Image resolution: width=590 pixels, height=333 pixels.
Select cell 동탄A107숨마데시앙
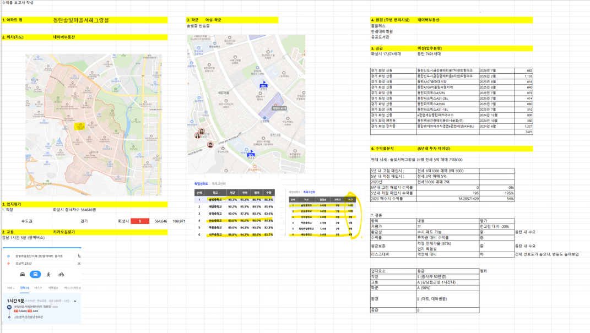(448, 81)
